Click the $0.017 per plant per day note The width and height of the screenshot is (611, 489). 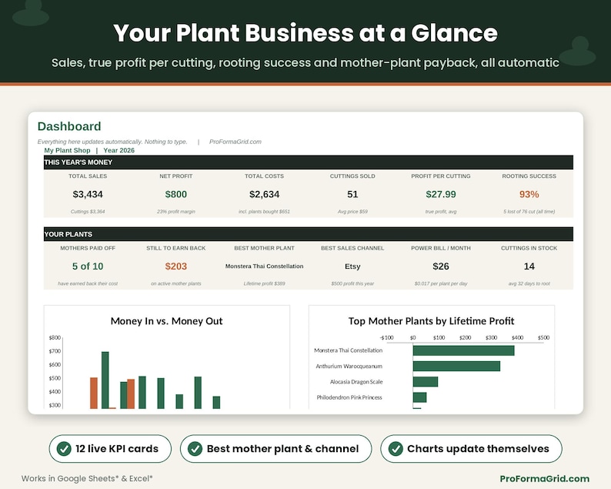(x=441, y=283)
